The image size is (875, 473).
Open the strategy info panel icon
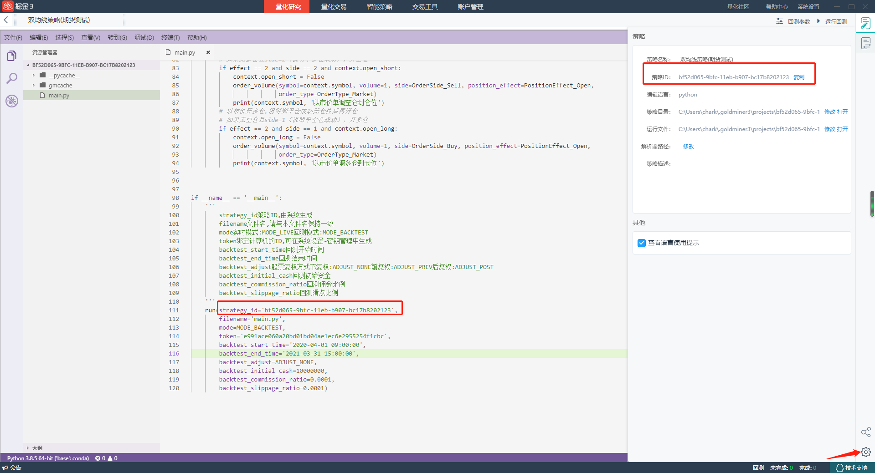[x=865, y=23]
